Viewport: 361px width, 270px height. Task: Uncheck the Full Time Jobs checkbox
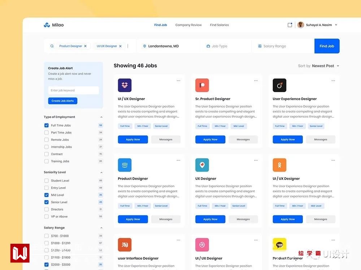point(47,125)
